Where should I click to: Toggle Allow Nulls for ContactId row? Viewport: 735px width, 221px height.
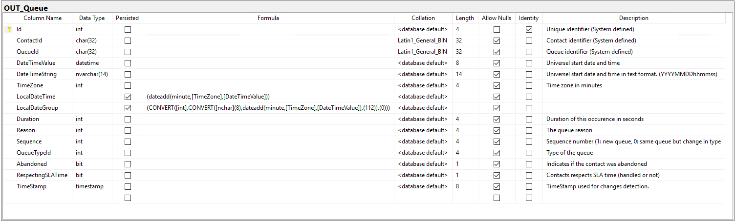click(497, 40)
